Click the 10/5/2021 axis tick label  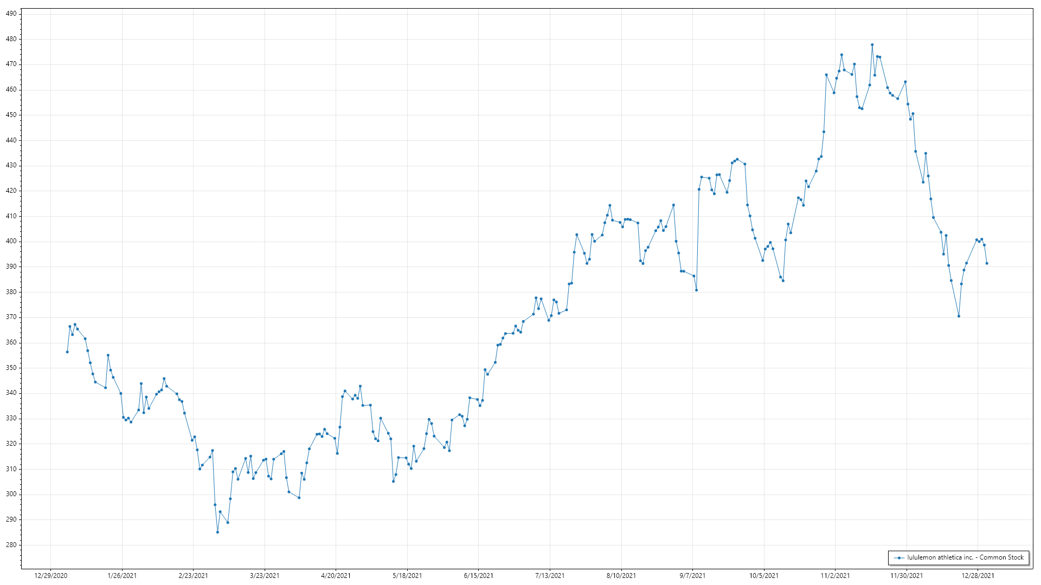(x=764, y=575)
